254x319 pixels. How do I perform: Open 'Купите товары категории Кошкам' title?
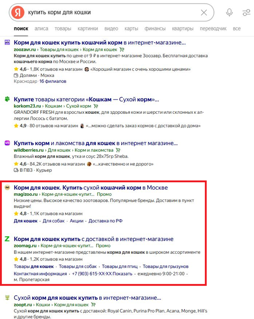(x=86, y=99)
